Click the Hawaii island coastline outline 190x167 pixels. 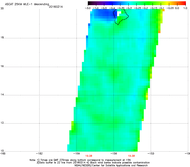click(121, 17)
